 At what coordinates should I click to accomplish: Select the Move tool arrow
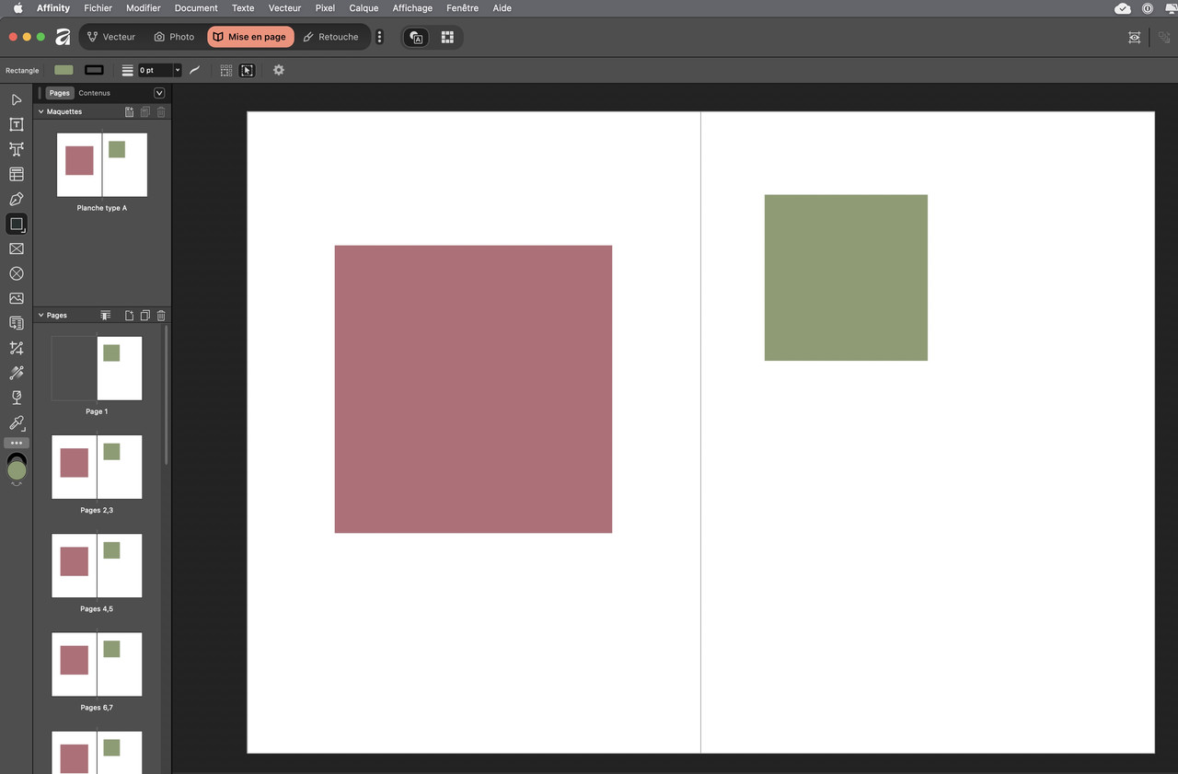pos(17,99)
